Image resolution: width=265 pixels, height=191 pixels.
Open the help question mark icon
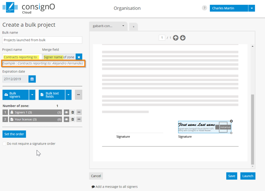[x=204, y=8]
